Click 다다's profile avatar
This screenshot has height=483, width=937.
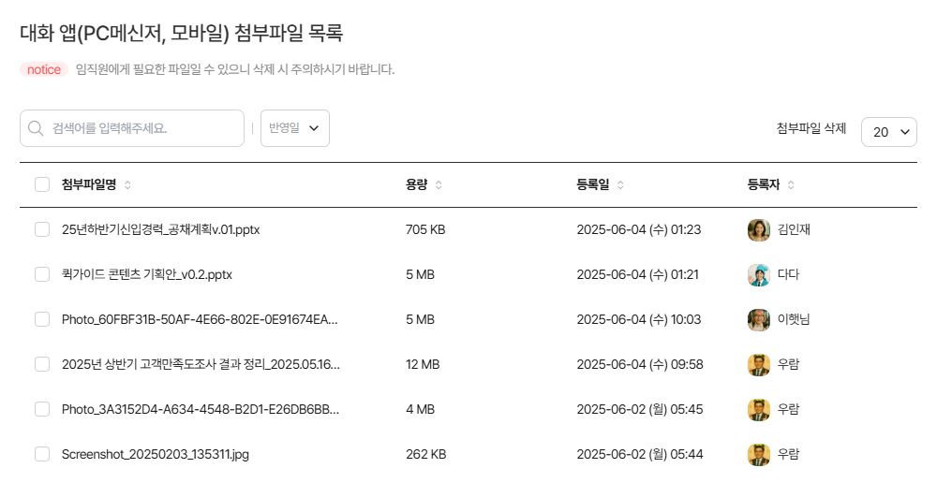tap(758, 274)
